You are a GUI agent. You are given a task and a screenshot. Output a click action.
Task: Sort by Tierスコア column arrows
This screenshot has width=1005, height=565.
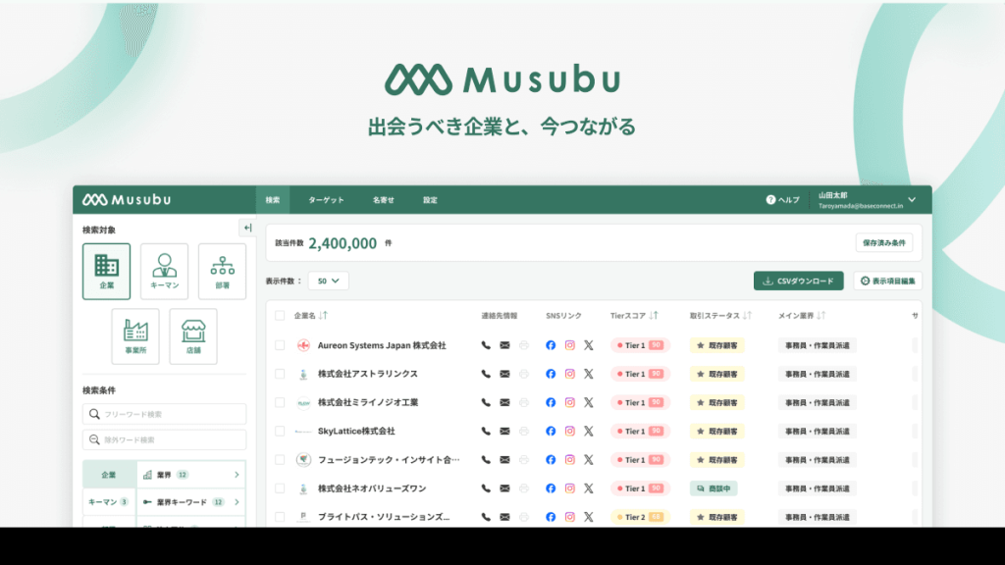pyautogui.click(x=653, y=315)
